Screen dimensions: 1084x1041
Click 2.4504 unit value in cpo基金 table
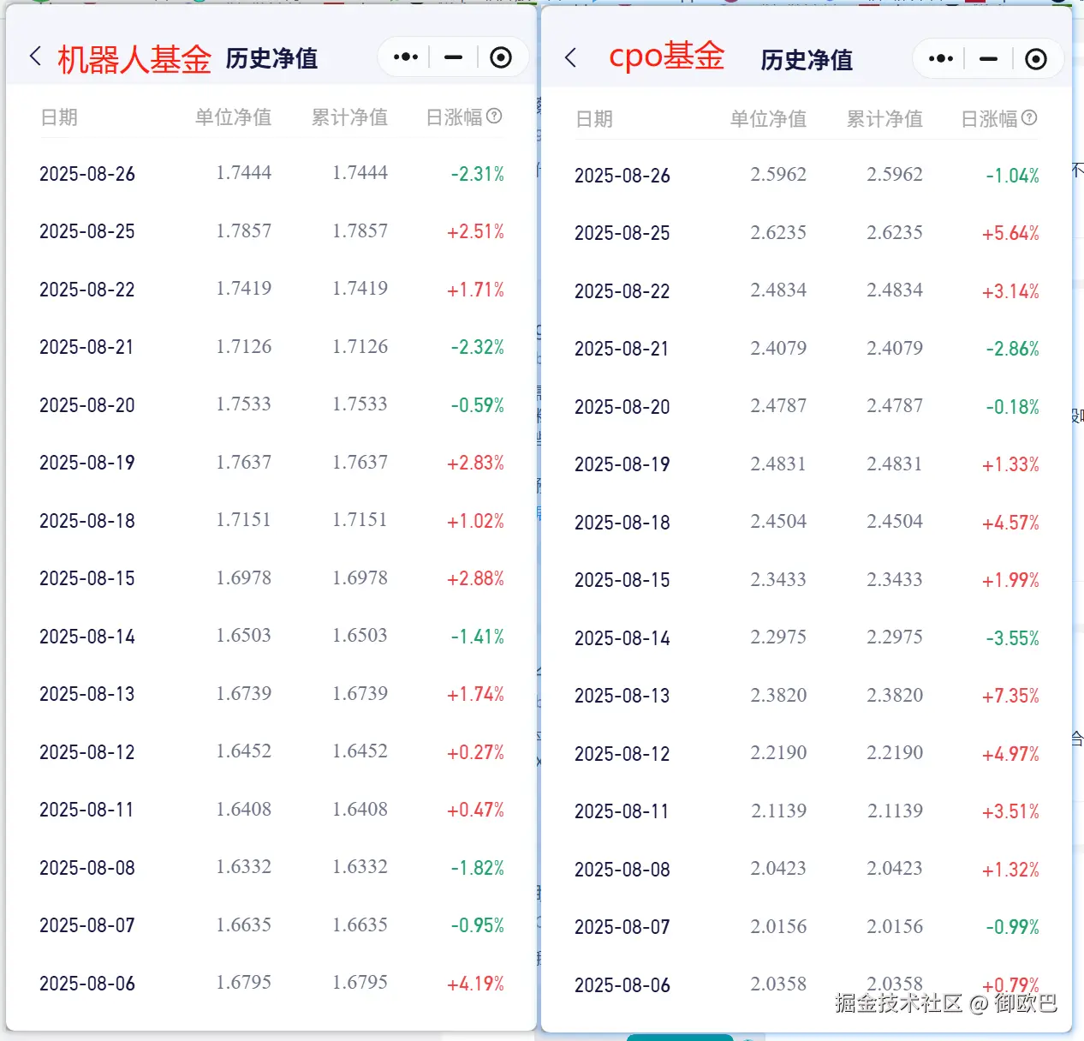778,522
